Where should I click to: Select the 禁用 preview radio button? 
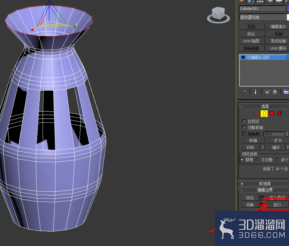click(x=242, y=159)
